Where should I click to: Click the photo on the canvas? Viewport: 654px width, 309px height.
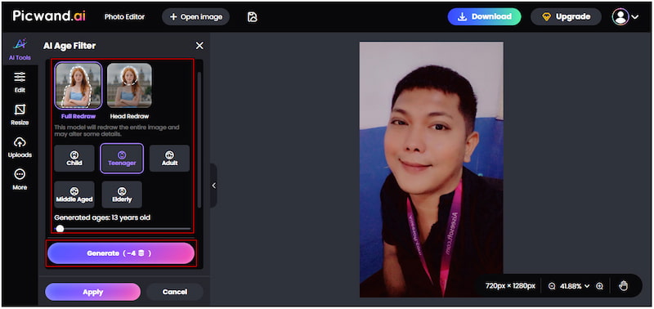tap(432, 169)
